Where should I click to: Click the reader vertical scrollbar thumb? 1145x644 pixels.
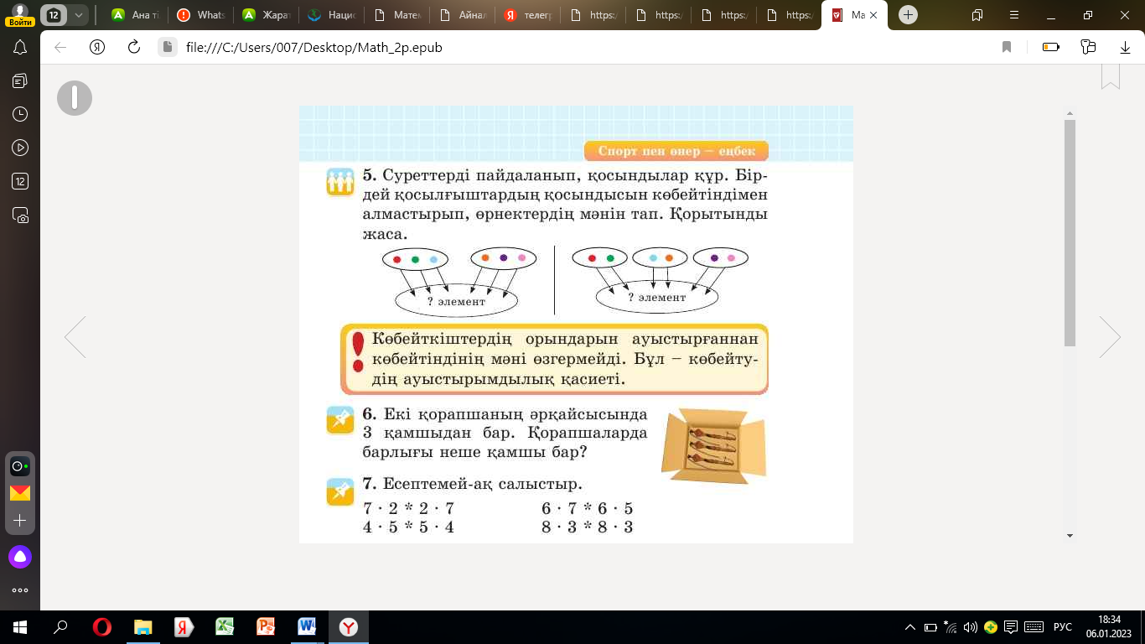(x=1070, y=232)
